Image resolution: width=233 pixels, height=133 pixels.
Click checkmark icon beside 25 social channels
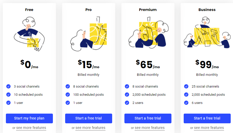coord(186,86)
